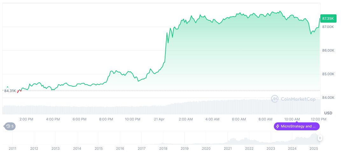
Task: Click the 85.00K price axis label
Action: (328, 74)
